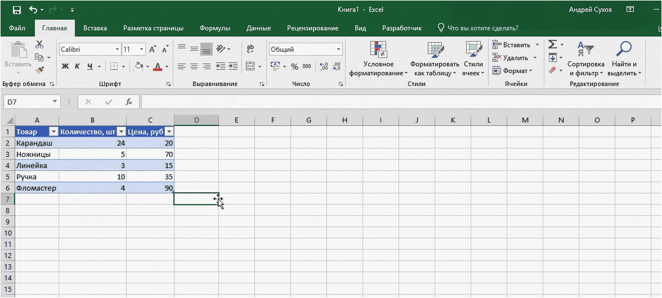The width and height of the screenshot is (662, 298).
Task: Click the Name Box showing D7
Action: pos(28,102)
